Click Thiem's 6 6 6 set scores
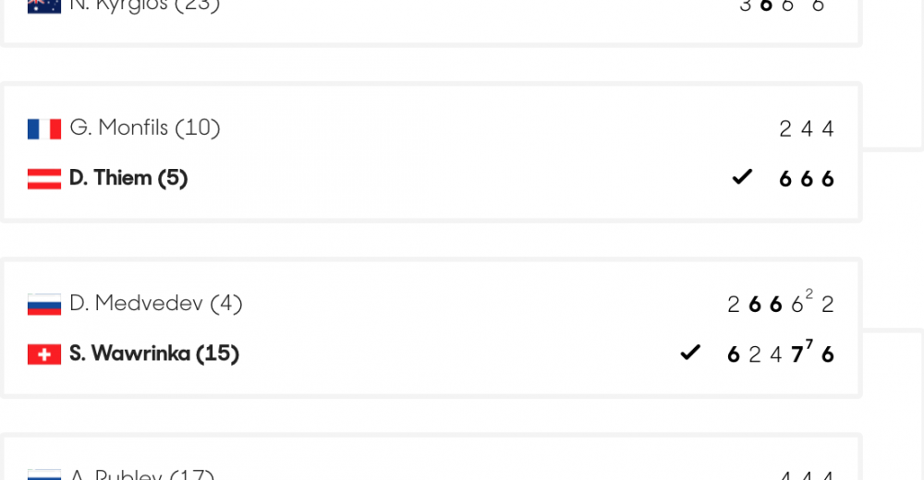 [806, 178]
